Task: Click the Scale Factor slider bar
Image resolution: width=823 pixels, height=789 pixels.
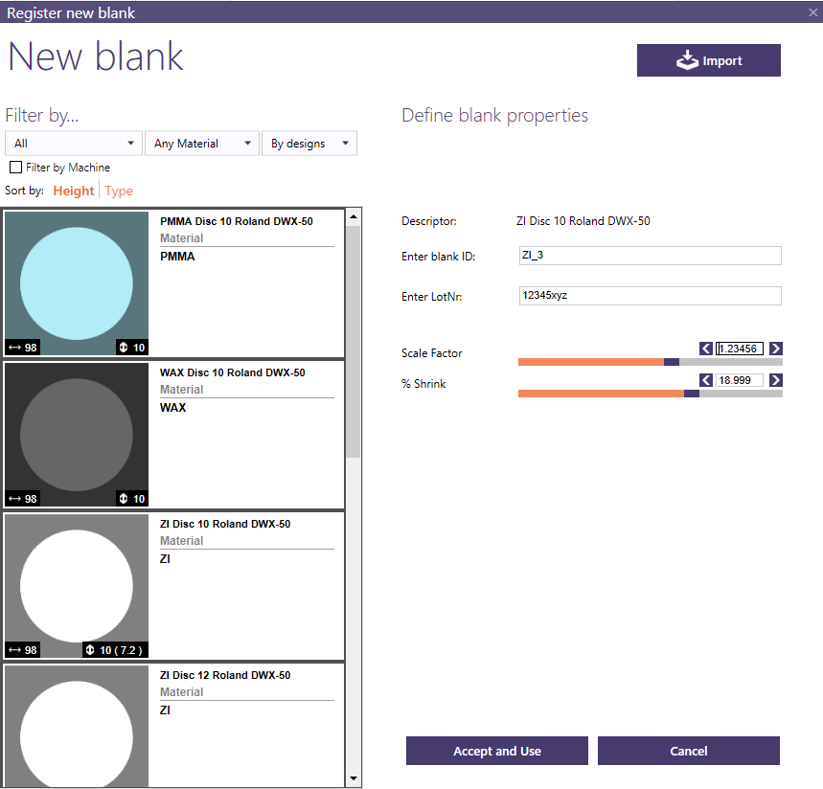Action: (651, 362)
